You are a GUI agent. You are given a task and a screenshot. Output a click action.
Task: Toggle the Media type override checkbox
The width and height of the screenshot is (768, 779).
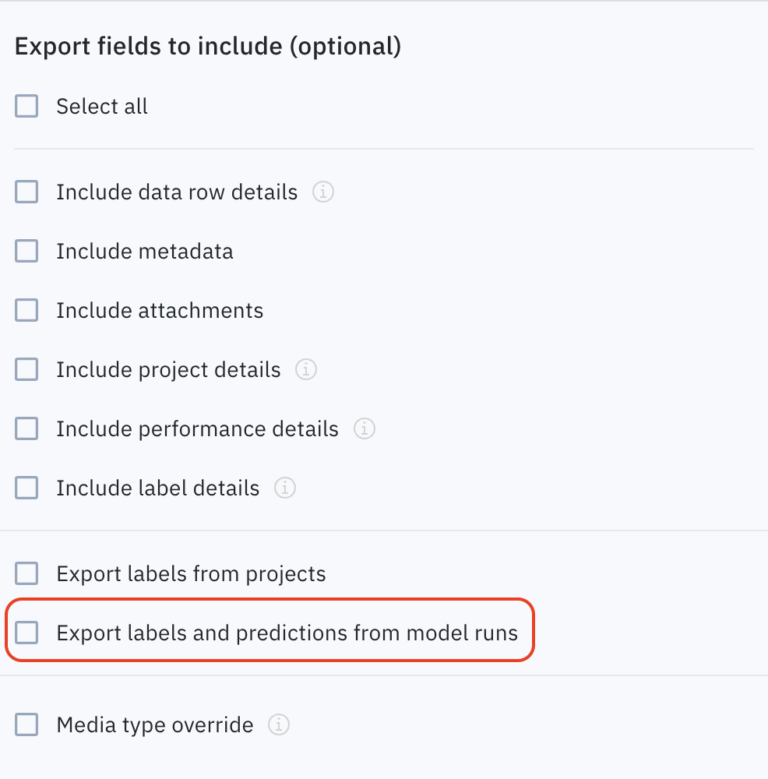coord(26,724)
